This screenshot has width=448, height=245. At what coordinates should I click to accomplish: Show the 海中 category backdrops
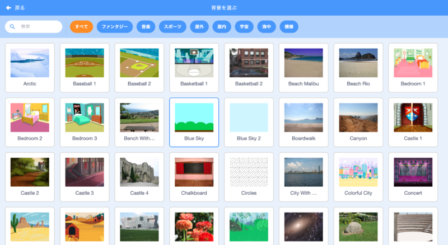267,27
